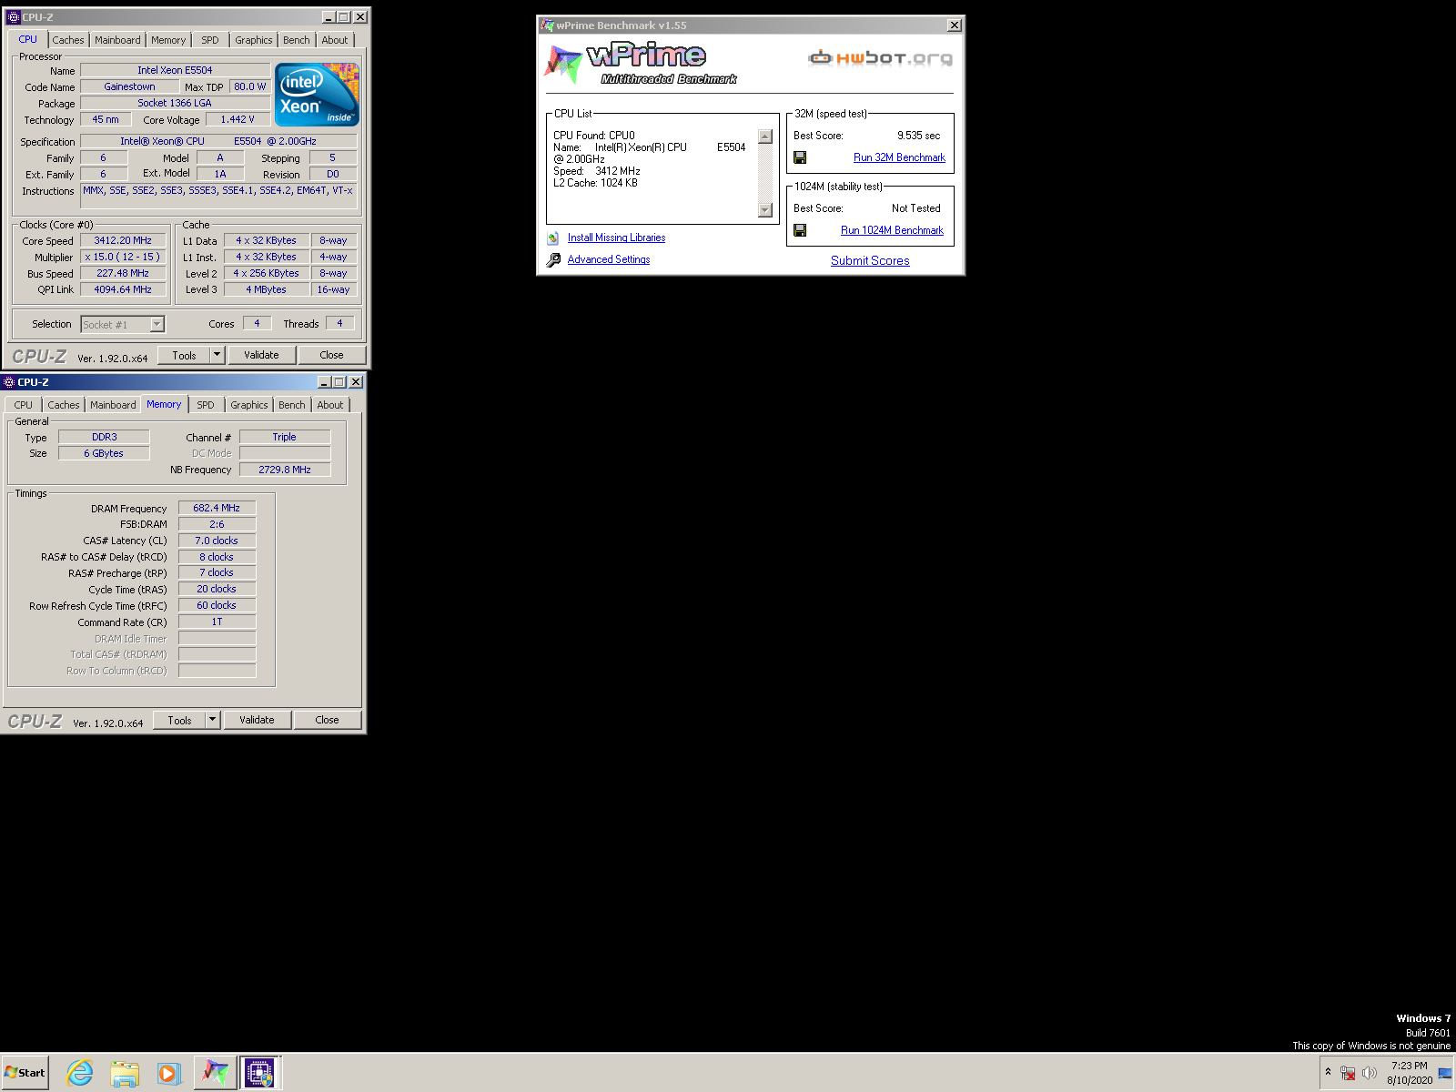
Task: Open Bench tab in the CPU-Z CPU window
Action: [297, 40]
